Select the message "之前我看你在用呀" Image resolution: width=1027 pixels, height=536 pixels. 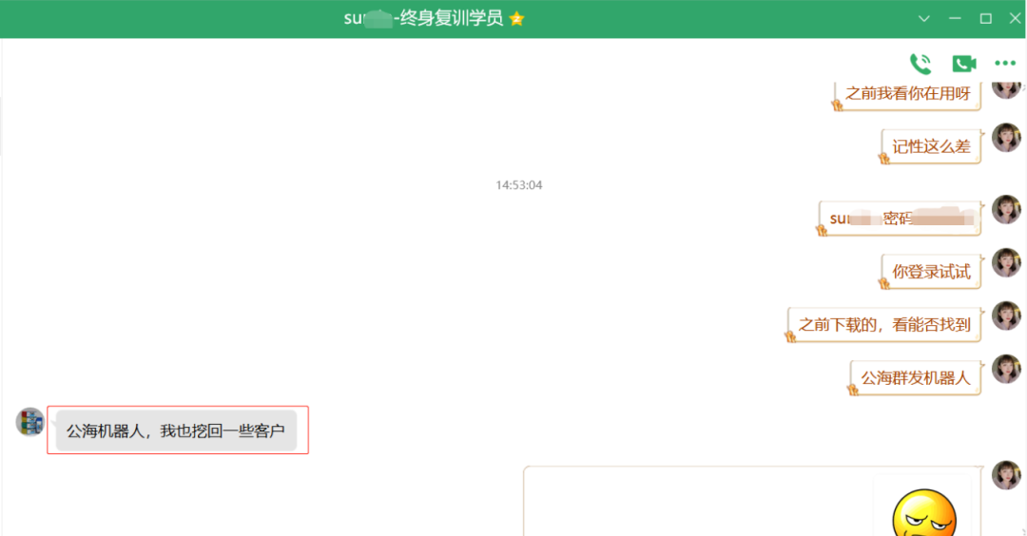click(907, 94)
